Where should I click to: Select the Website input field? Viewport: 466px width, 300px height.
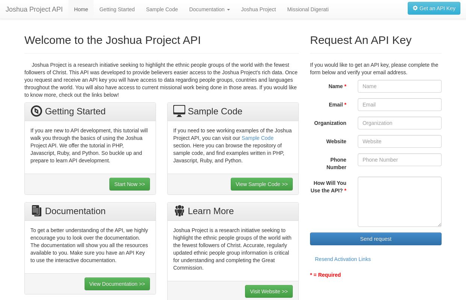coord(399,141)
